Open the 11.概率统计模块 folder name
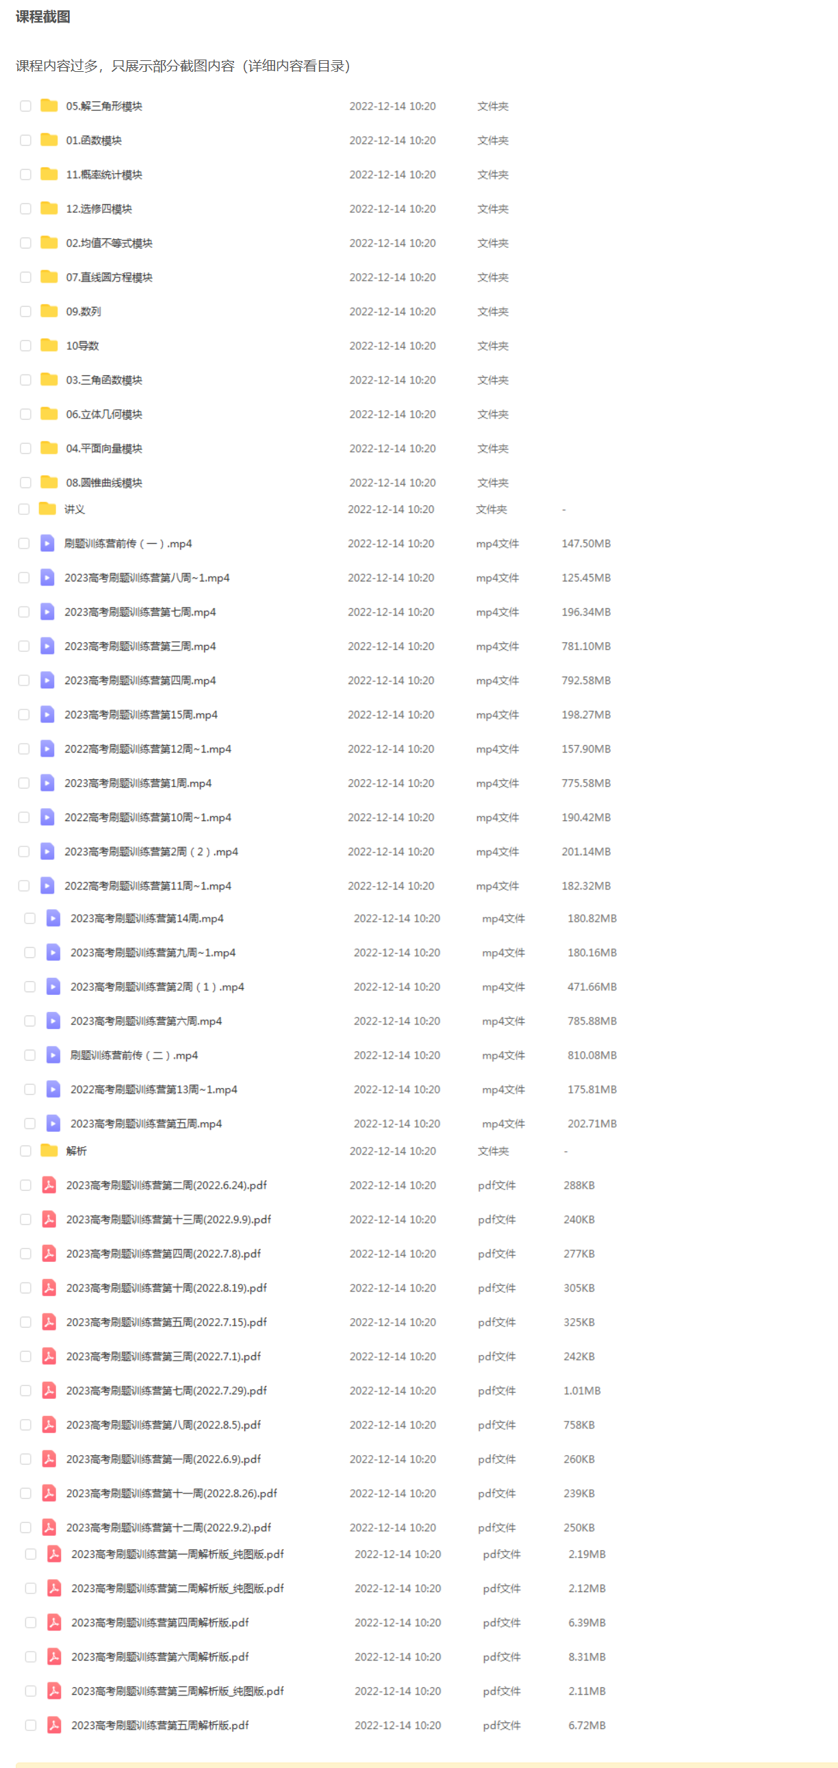 pos(104,175)
